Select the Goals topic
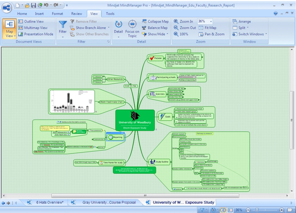Screen dimensions: 296x213 (x=165, y=117)
